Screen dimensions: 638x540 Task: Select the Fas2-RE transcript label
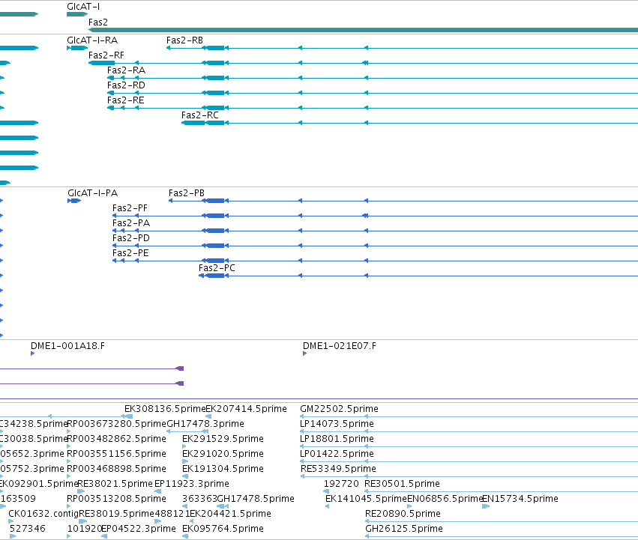click(x=126, y=100)
